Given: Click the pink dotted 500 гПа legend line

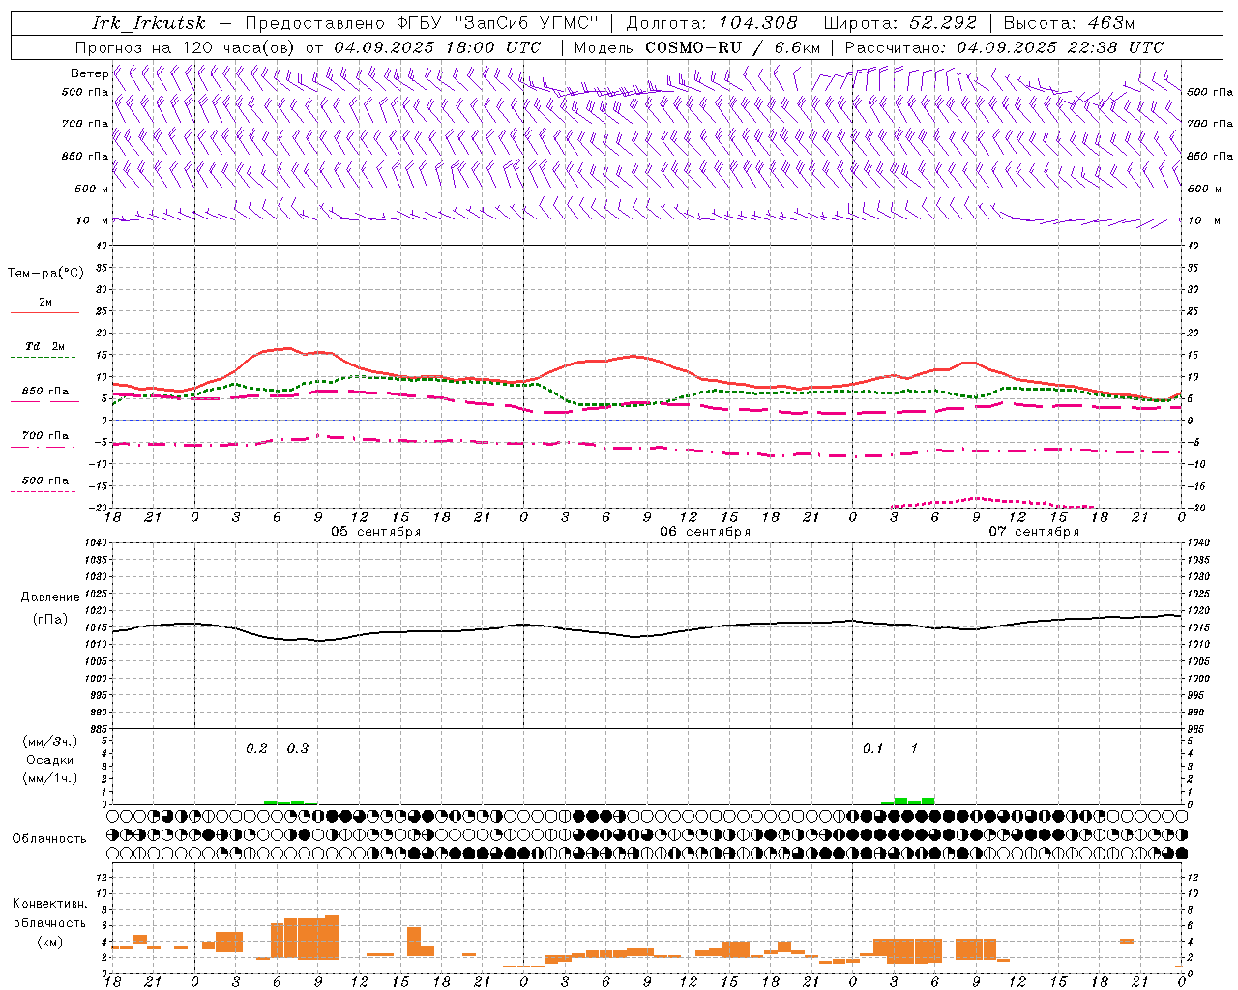Looking at the screenshot, I should [44, 492].
